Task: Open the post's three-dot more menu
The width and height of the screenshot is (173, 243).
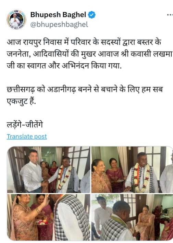Action: (x=170, y=15)
